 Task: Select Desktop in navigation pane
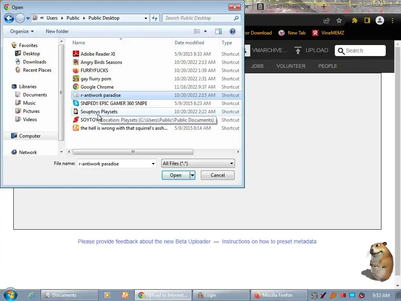tap(31, 53)
